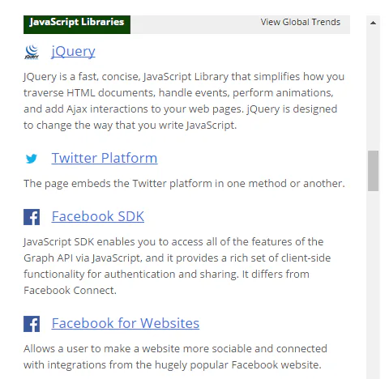Screen dimensions: 389x379
Task: Click the Twitter Platform description sentence
Action: tap(184, 184)
